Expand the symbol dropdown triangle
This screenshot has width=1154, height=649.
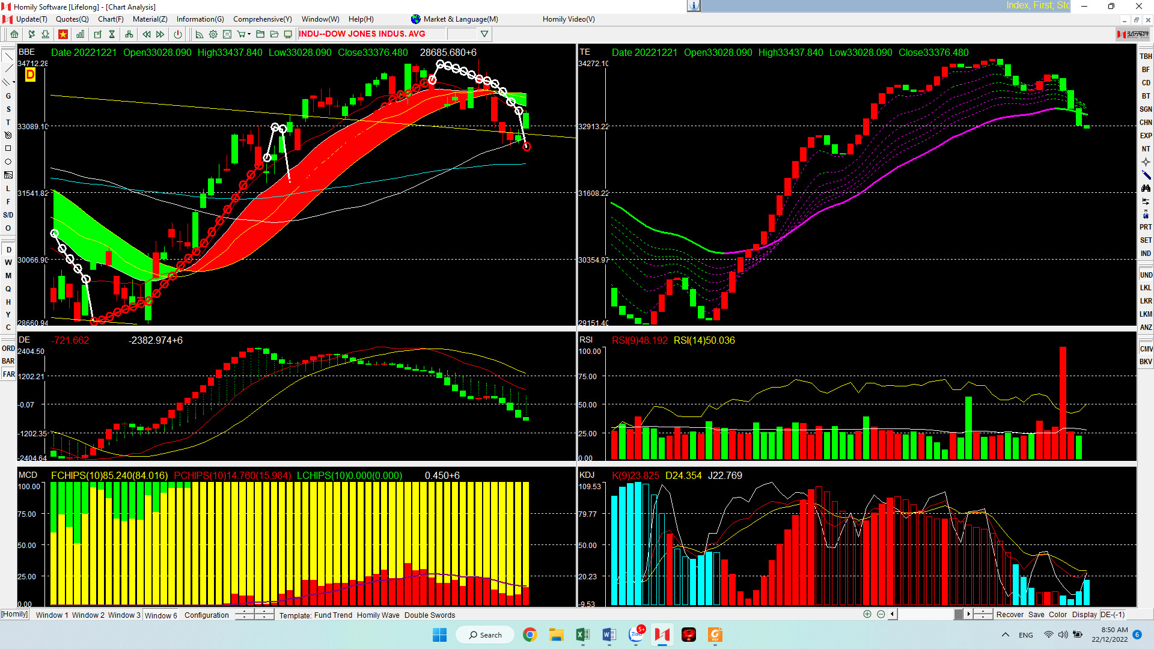[x=484, y=34]
